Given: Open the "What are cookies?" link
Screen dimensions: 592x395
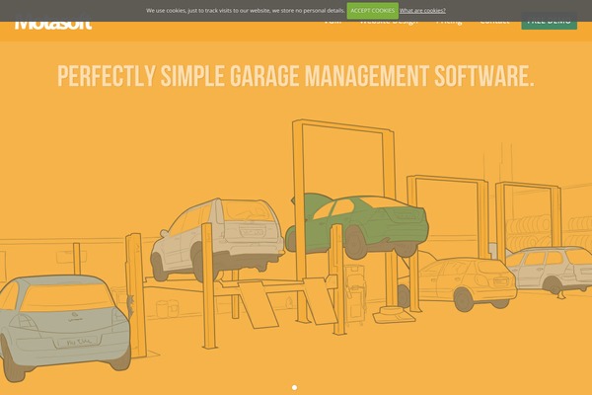Looking at the screenshot, I should coord(422,11).
